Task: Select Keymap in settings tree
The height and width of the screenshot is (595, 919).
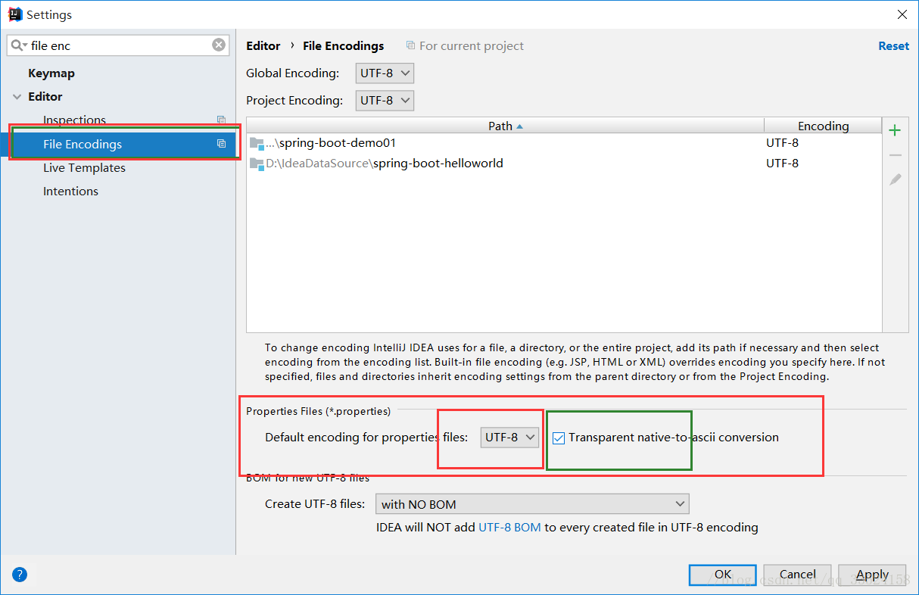Action: [x=51, y=73]
